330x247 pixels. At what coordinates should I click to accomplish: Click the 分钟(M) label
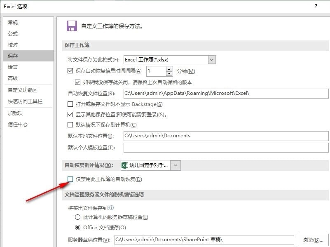(x=186, y=71)
